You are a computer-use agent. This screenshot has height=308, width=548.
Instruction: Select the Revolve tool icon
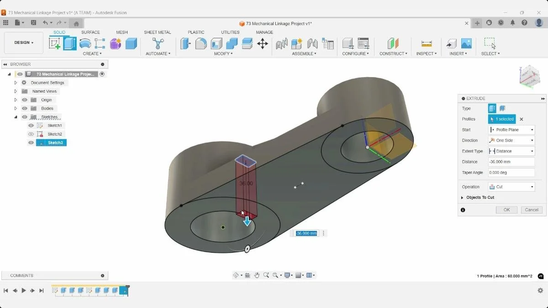click(85, 43)
